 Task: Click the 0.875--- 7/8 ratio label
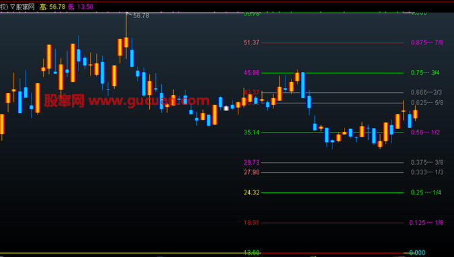(427, 42)
